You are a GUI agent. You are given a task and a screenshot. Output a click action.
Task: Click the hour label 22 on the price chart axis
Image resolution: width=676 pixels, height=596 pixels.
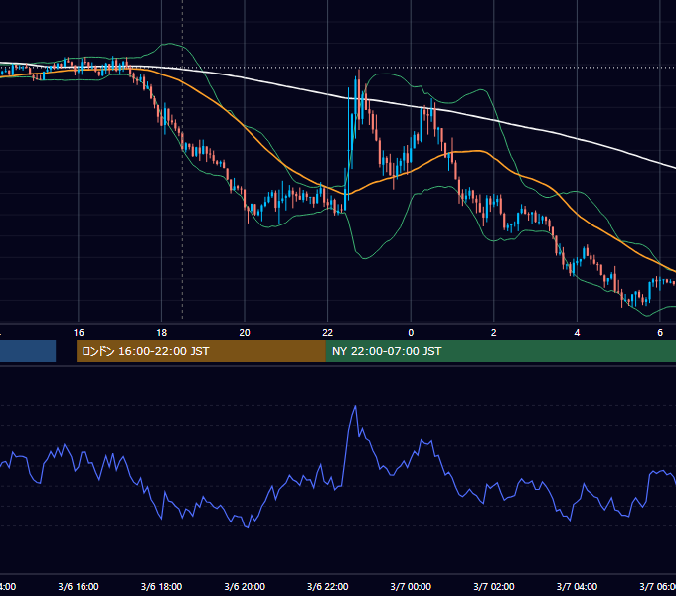[328, 332]
